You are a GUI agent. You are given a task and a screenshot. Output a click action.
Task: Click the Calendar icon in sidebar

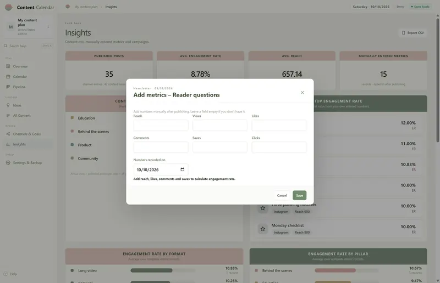[8, 76]
